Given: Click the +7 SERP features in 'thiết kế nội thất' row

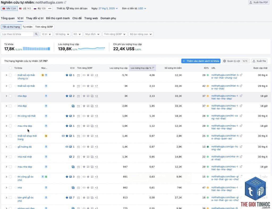Looking at the screenshot, I should 96,86.
